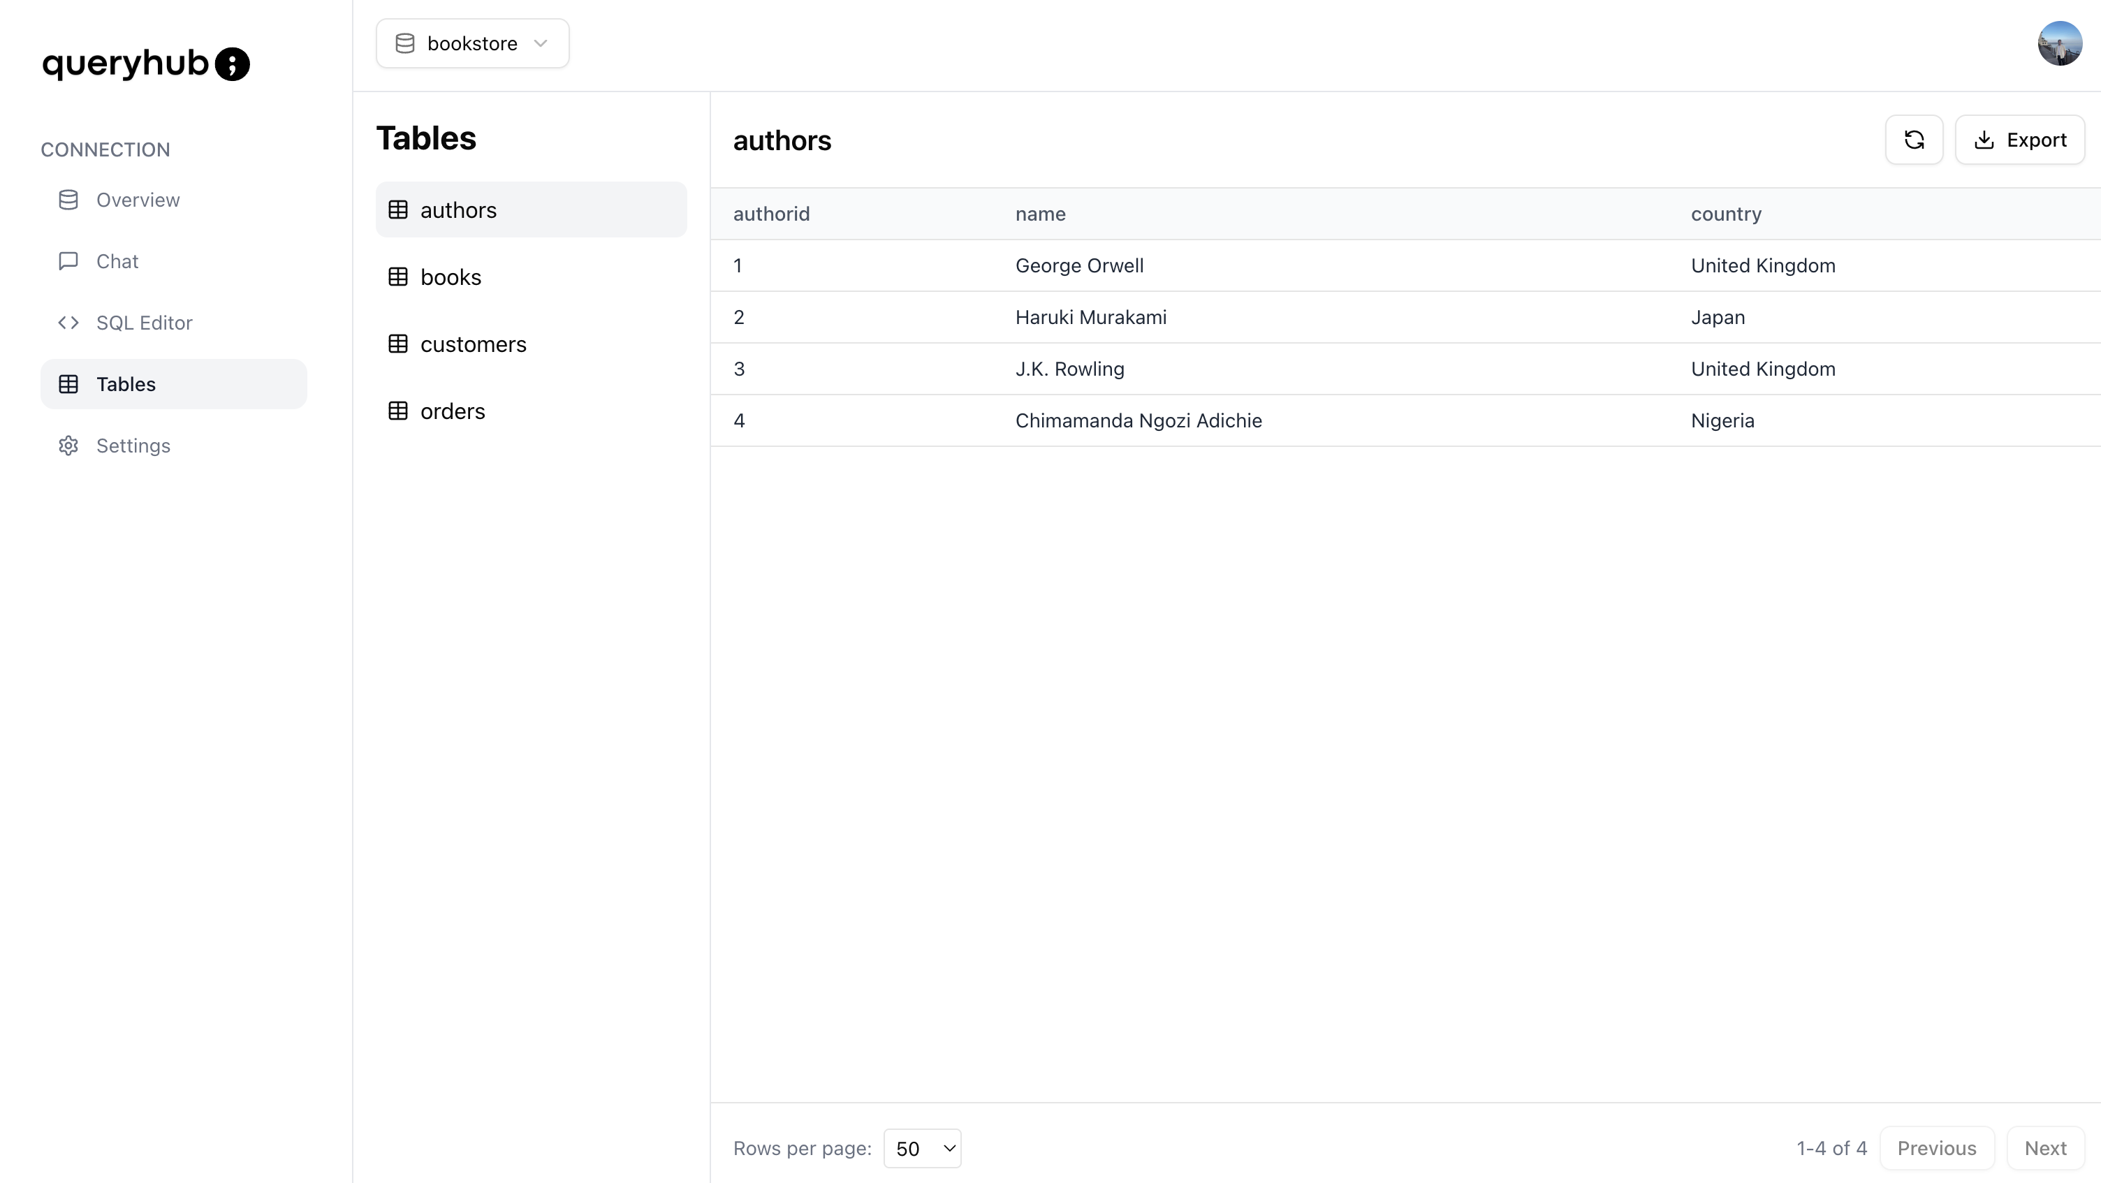Viewport: 2101px width, 1183px height.
Task: Click the Chat speech bubble icon
Action: click(68, 261)
